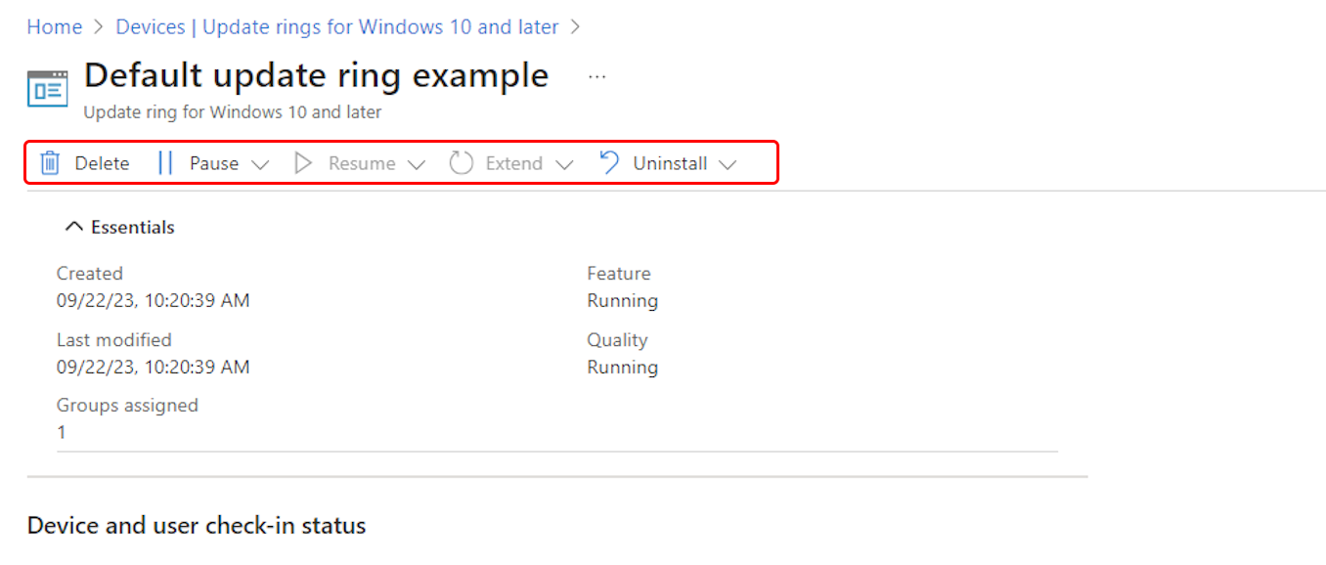Click the Resume play triangle icon
The width and height of the screenshot is (1326, 565).
click(303, 163)
